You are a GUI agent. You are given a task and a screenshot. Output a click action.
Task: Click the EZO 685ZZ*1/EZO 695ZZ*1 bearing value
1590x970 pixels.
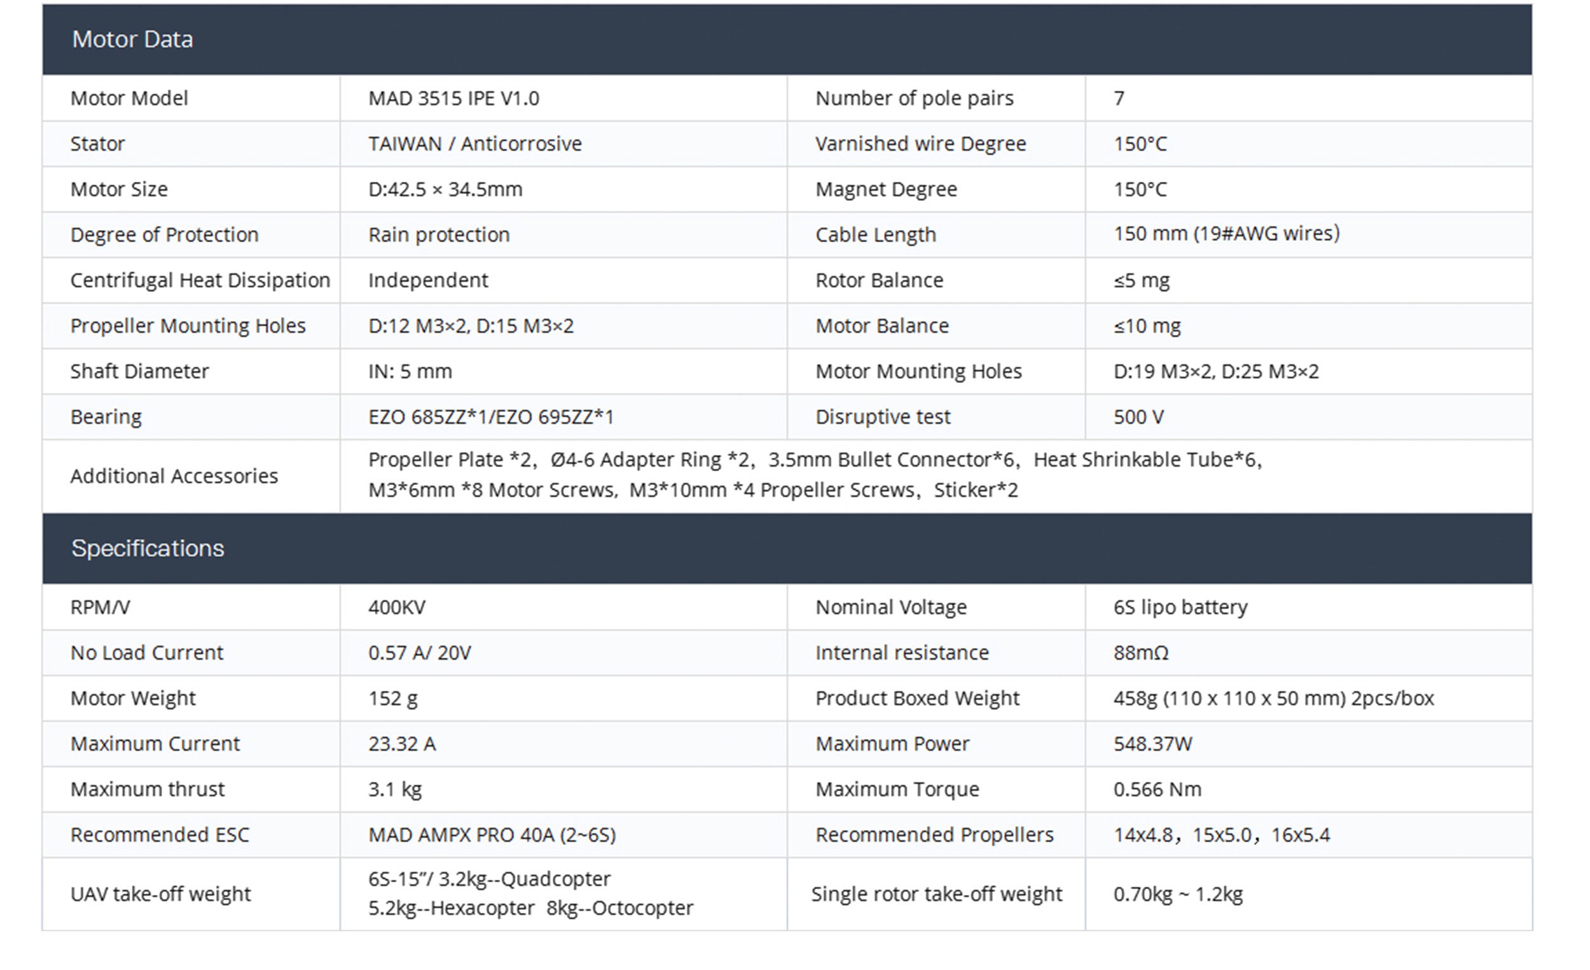490,417
